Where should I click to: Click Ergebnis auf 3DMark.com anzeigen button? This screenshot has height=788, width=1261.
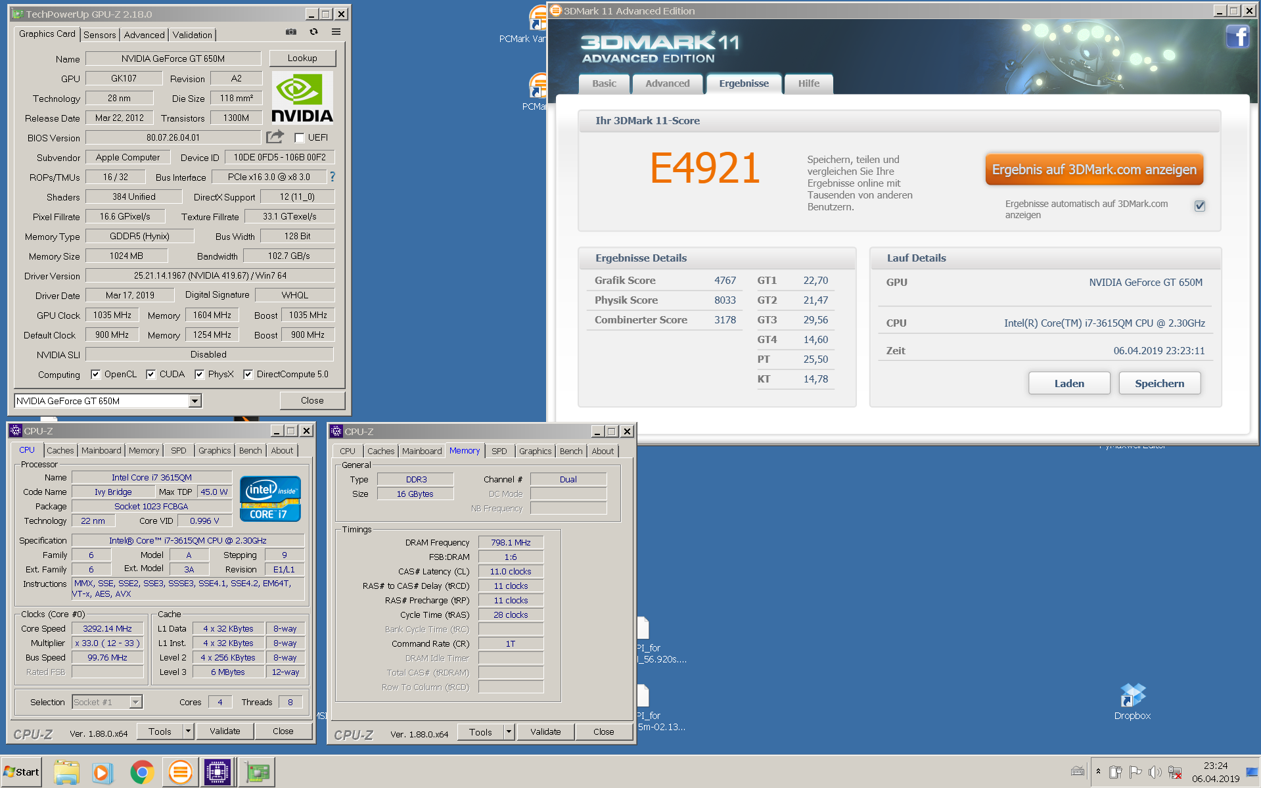pyautogui.click(x=1094, y=170)
